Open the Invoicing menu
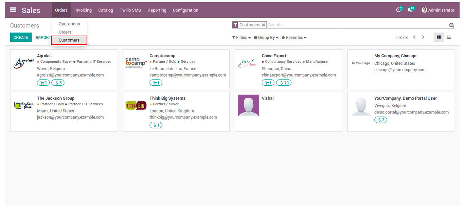This screenshot has height=208, width=464. (x=83, y=10)
